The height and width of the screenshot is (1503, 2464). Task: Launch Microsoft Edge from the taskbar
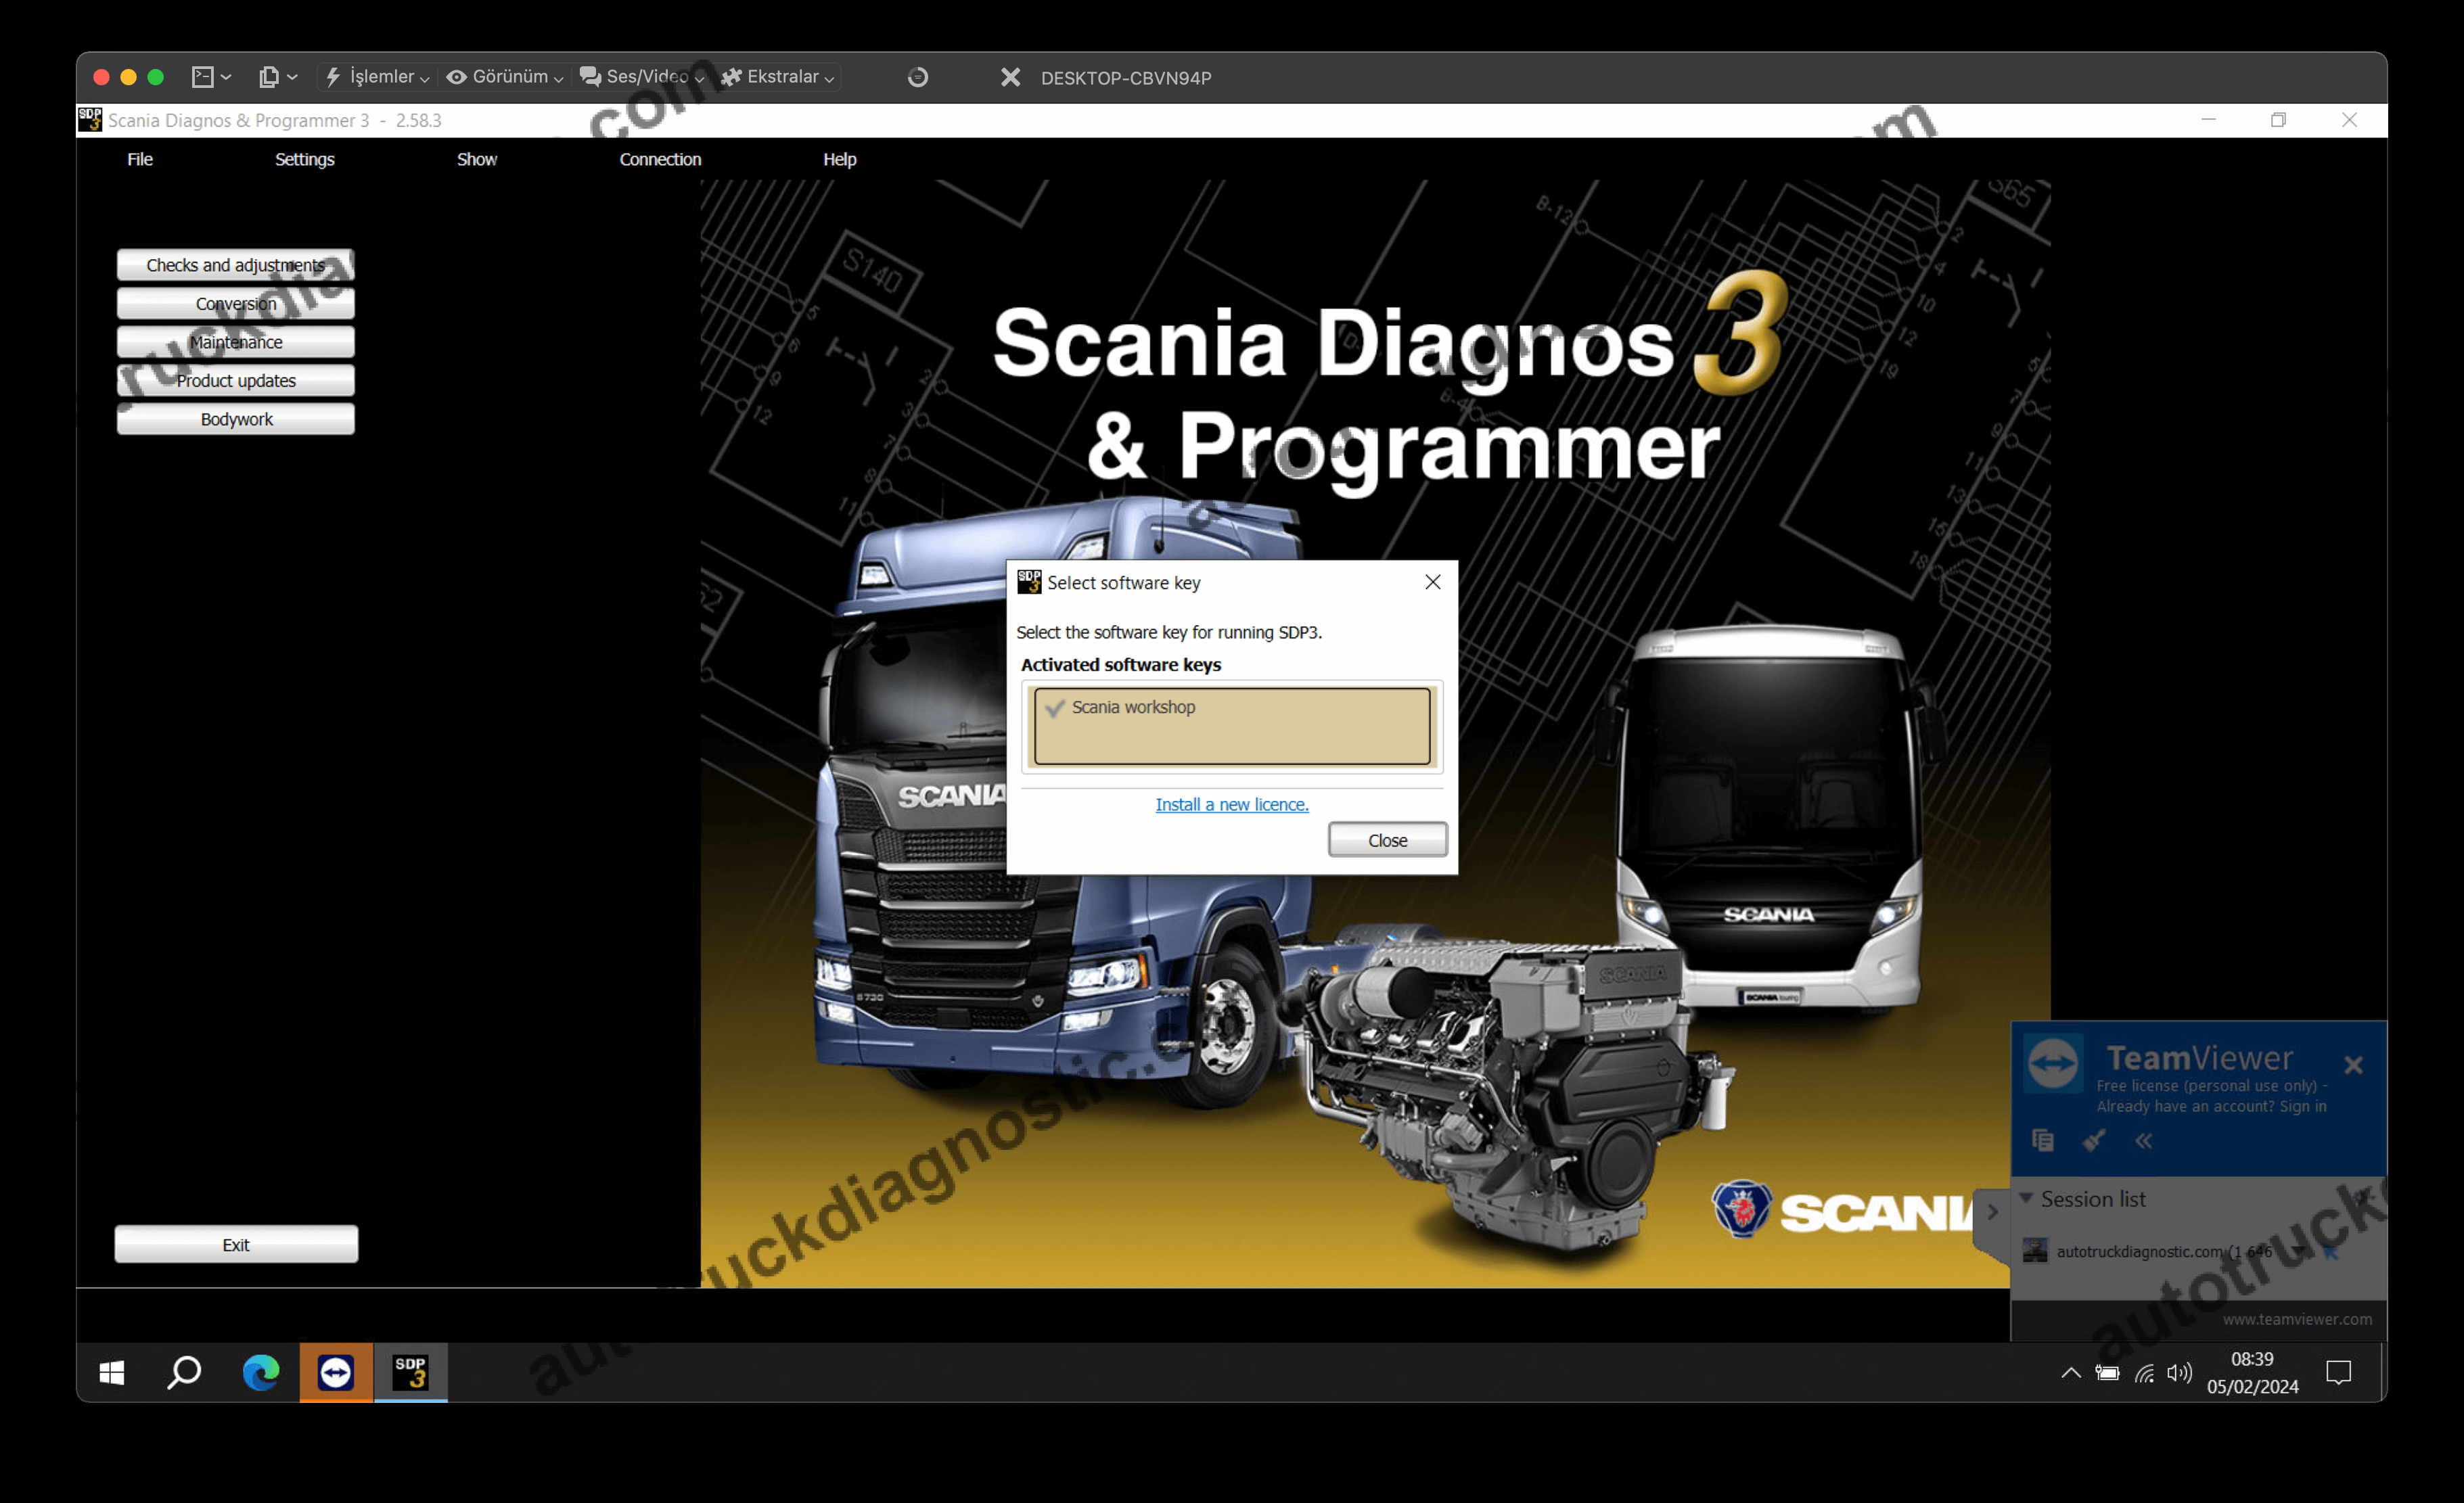tap(260, 1373)
